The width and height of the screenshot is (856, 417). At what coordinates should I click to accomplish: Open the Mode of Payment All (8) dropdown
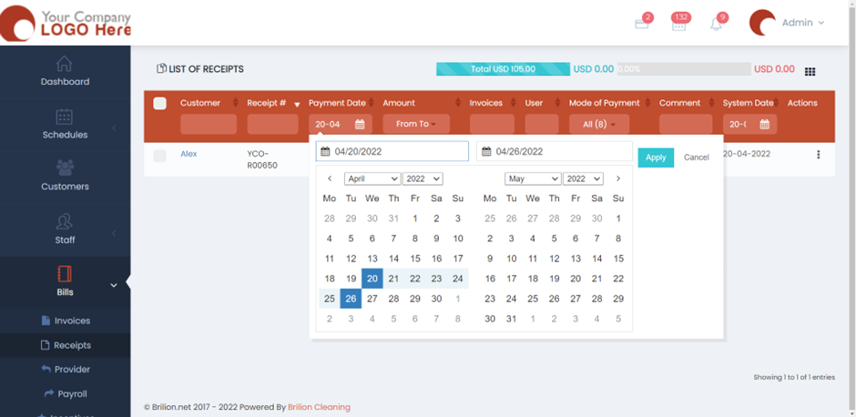point(598,124)
